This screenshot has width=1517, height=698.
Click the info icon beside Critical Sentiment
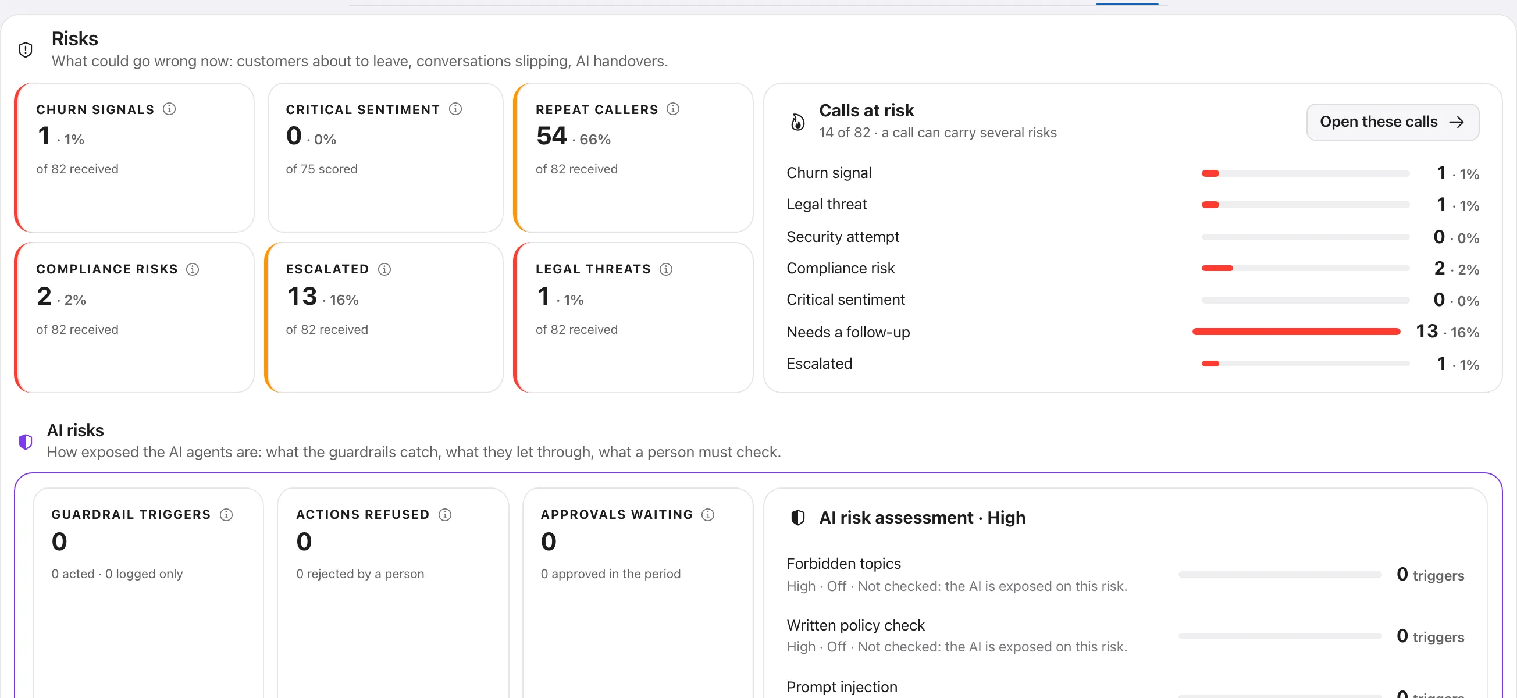point(455,109)
